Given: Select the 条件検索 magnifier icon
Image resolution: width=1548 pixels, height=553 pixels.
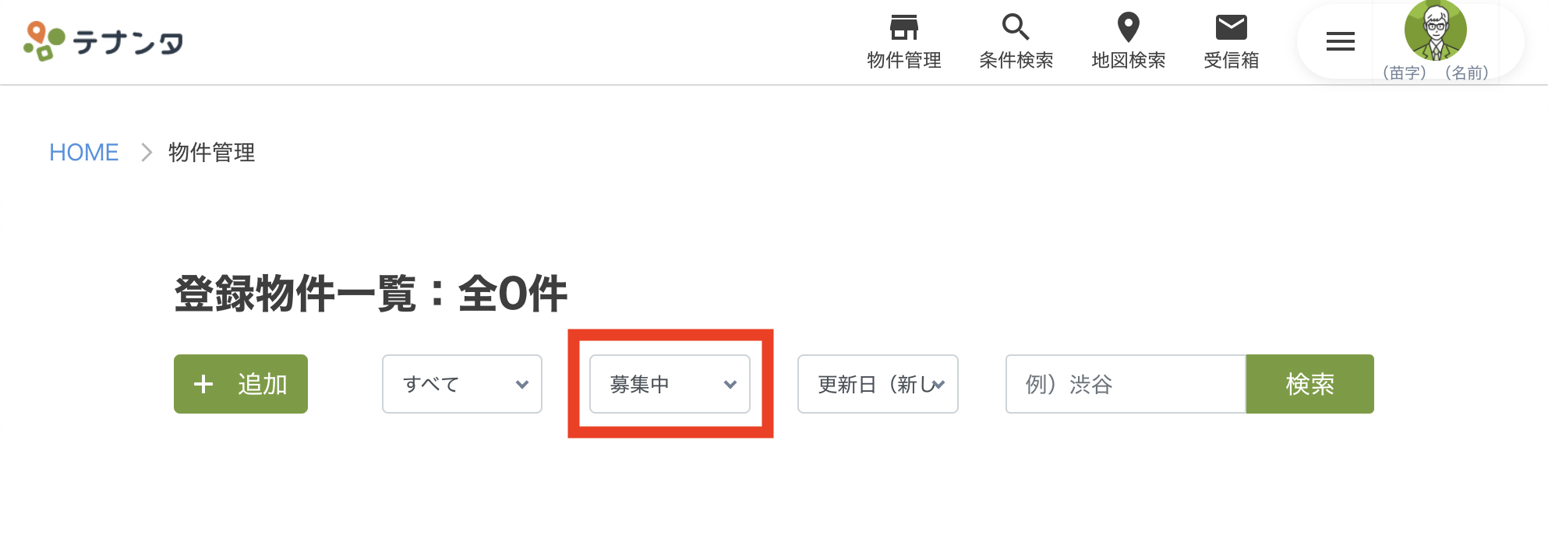Looking at the screenshot, I should point(1016,27).
